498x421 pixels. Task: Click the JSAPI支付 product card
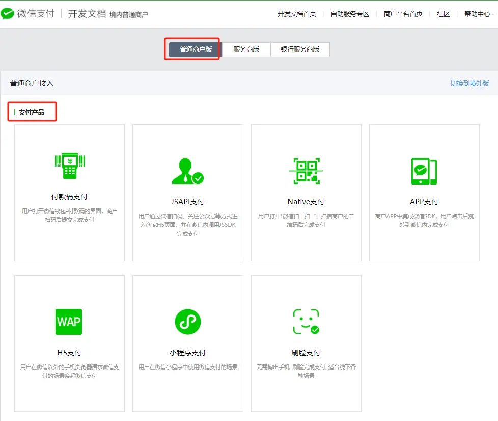coord(187,193)
